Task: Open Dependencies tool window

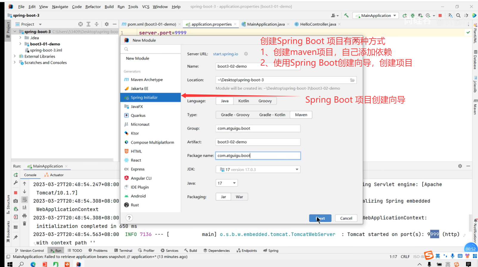Action: coord(217,251)
